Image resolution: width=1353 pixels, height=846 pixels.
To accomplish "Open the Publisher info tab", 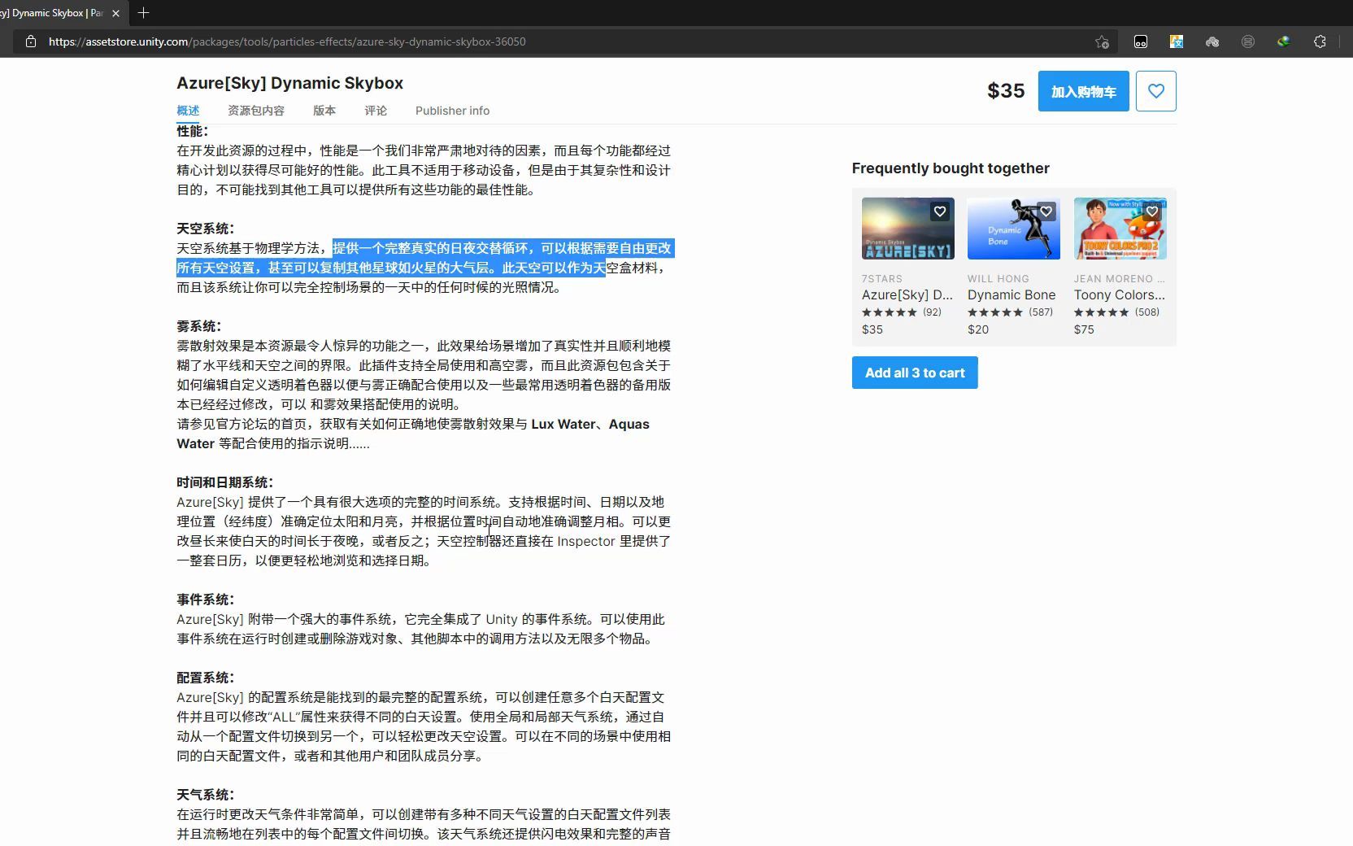I will pos(452,111).
